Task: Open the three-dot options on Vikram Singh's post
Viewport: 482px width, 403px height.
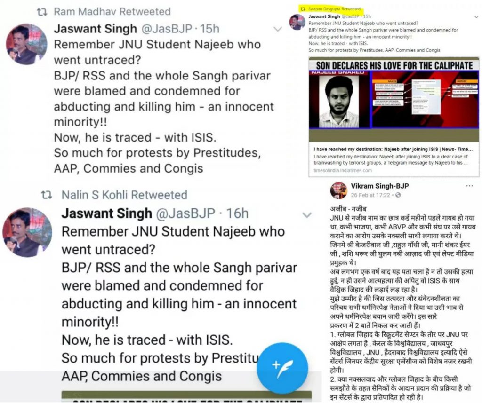Action: [x=469, y=186]
